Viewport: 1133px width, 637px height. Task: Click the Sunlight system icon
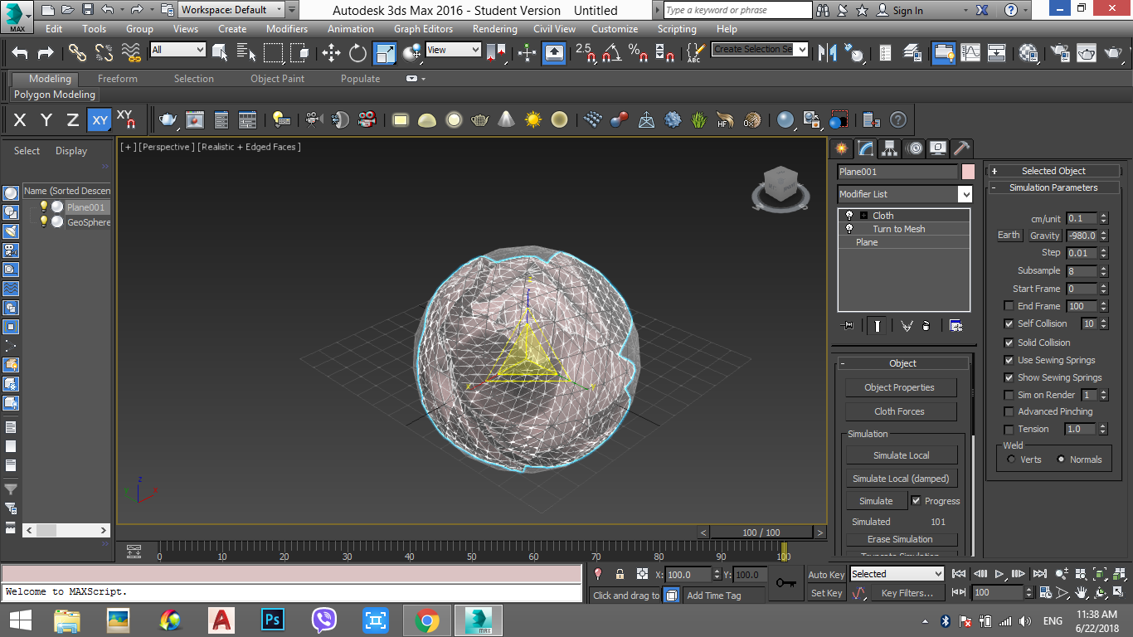(x=532, y=120)
